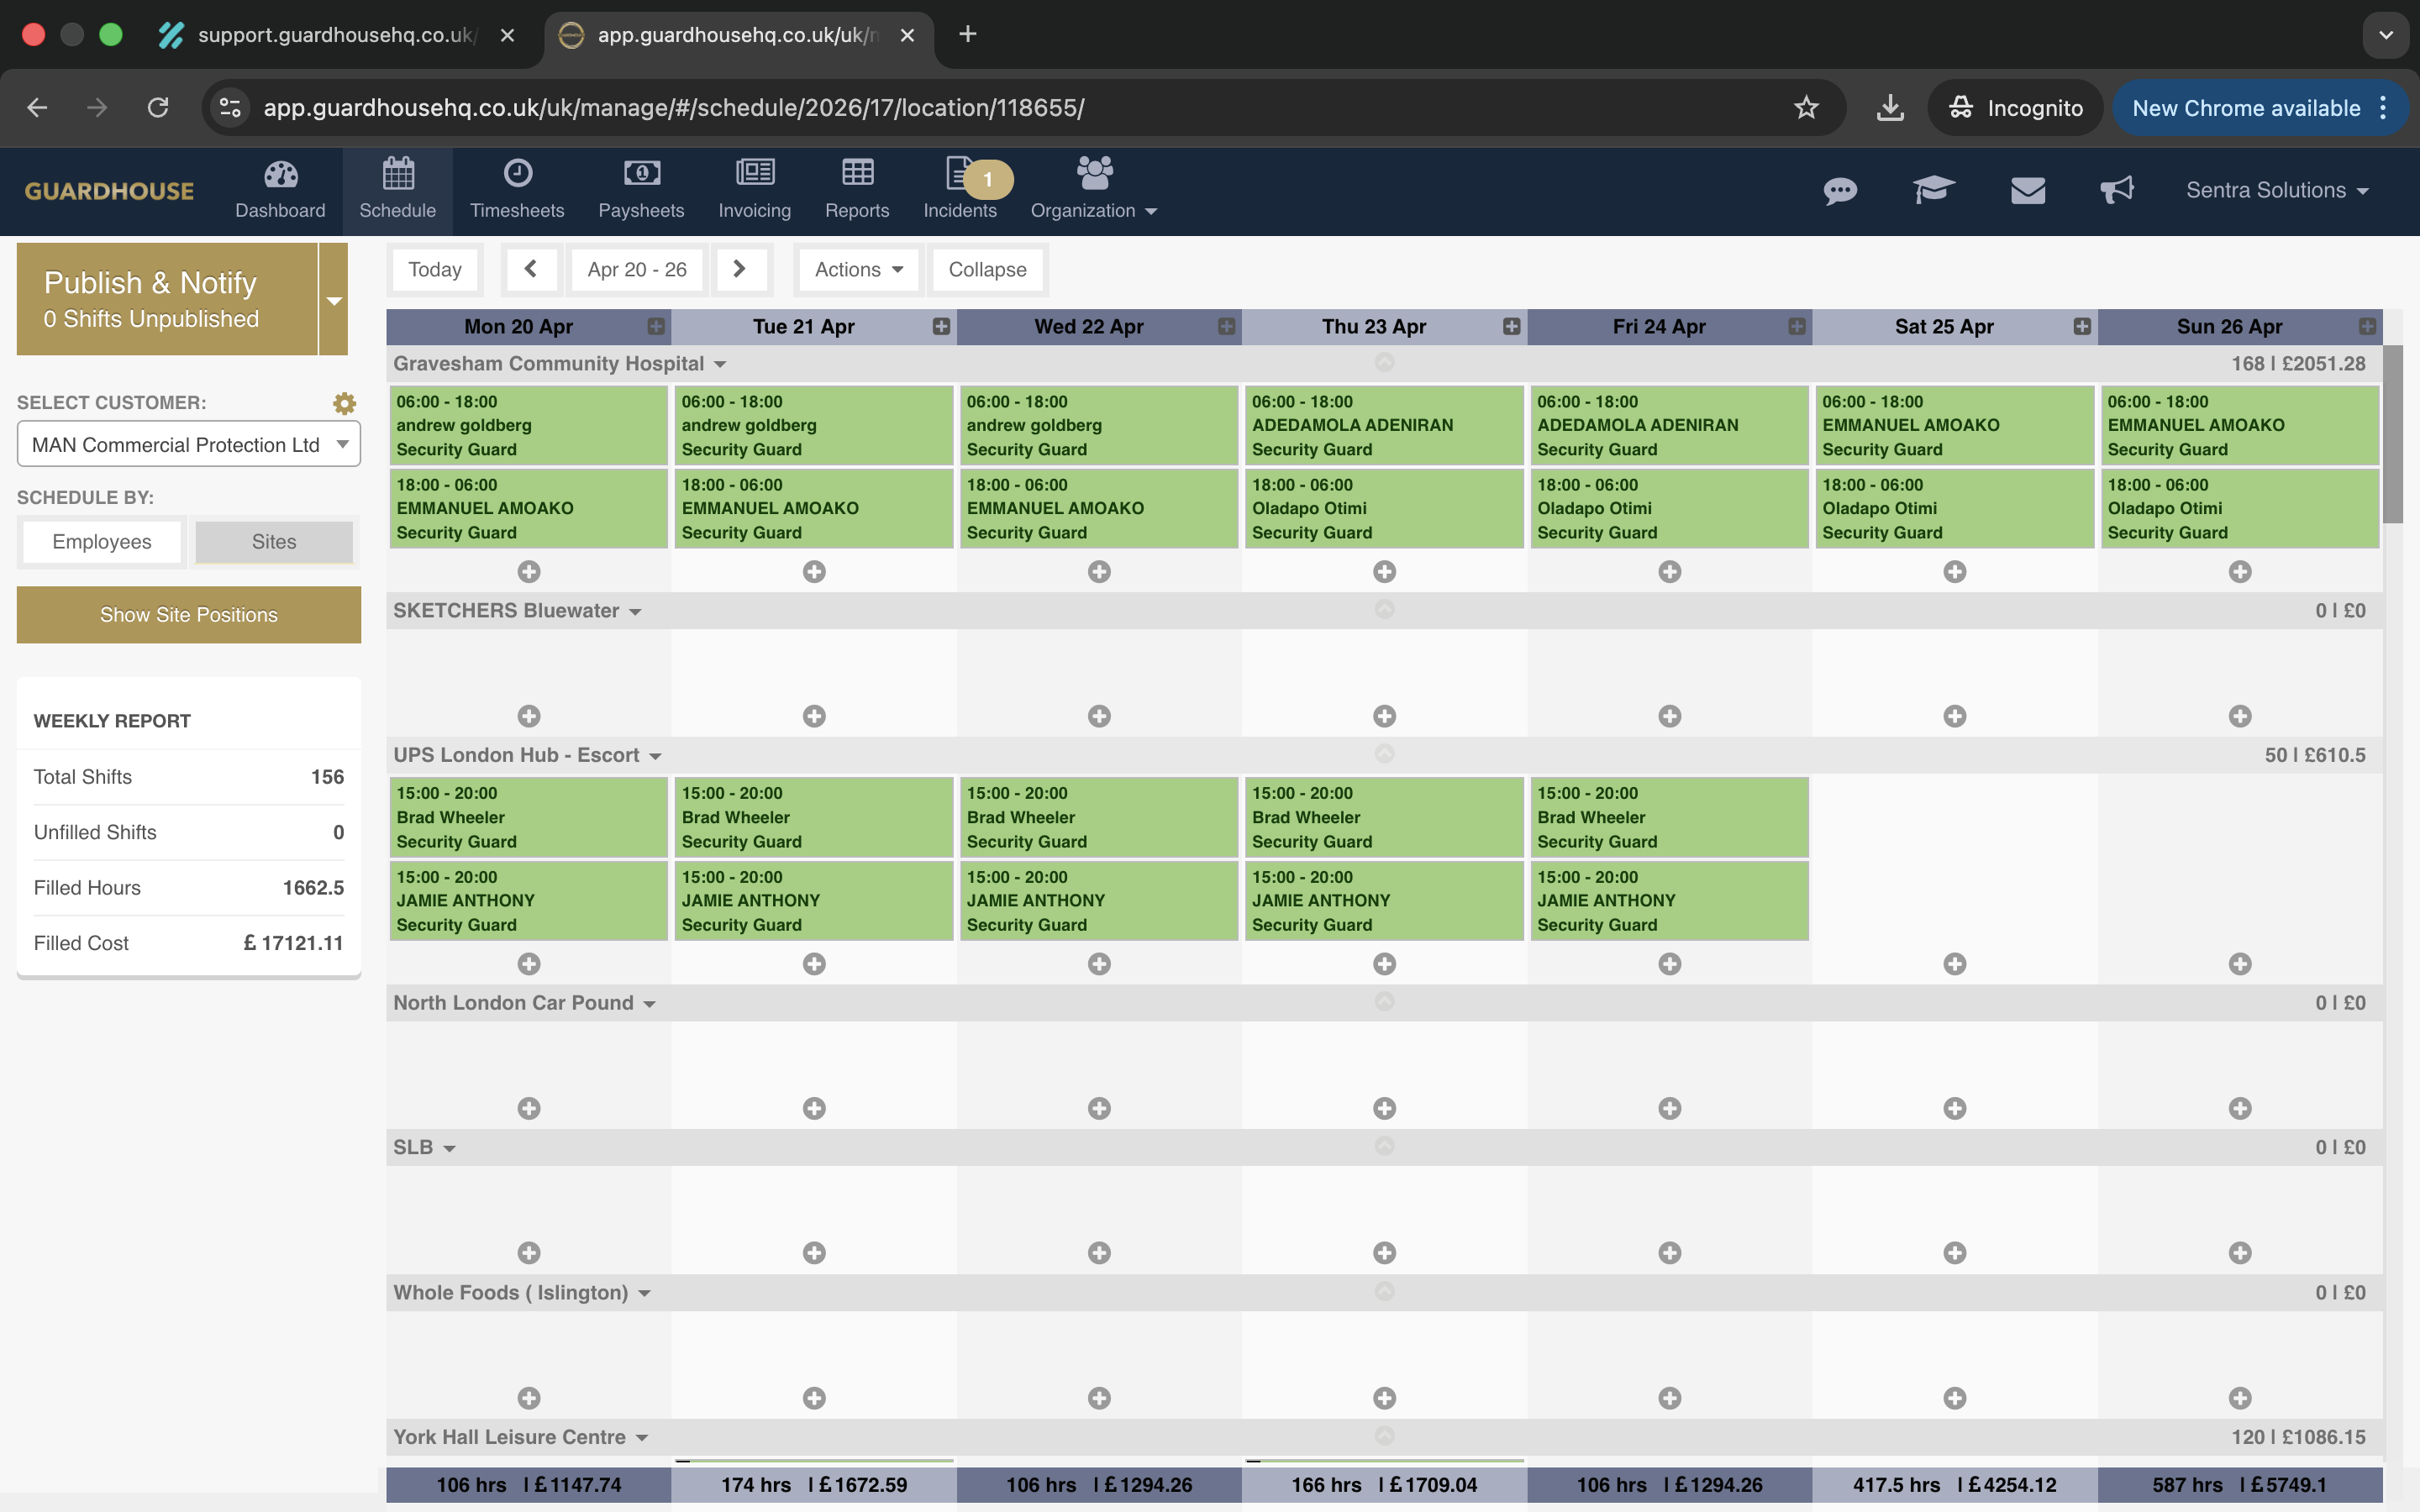
Task: Click the schedule vertical scrollbar
Action: point(2393,434)
